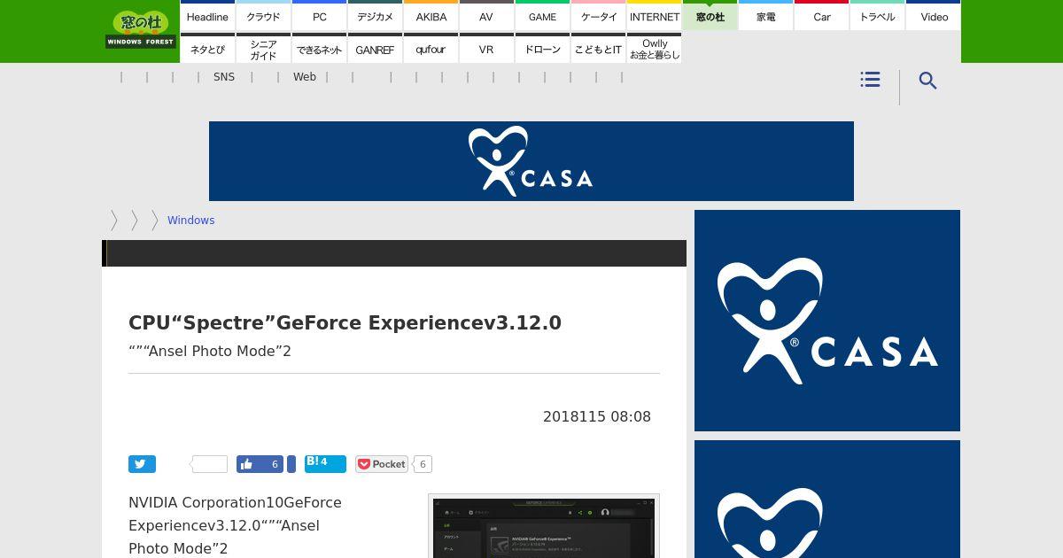Click the Web category link
This screenshot has width=1063, height=558.
tap(305, 77)
